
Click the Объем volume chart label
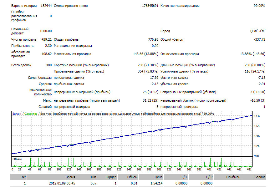pos(17,159)
